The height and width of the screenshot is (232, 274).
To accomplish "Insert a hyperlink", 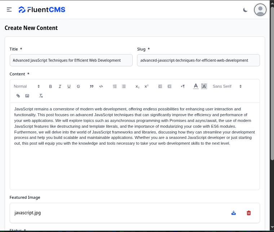I will 18,96.
